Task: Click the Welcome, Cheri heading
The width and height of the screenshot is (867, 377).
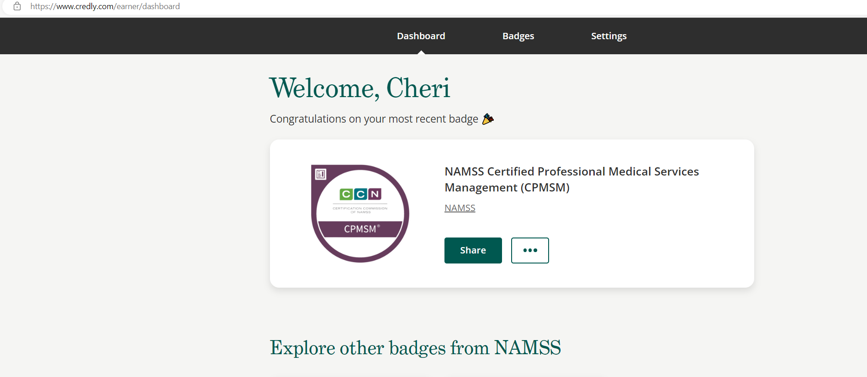Action: click(359, 88)
